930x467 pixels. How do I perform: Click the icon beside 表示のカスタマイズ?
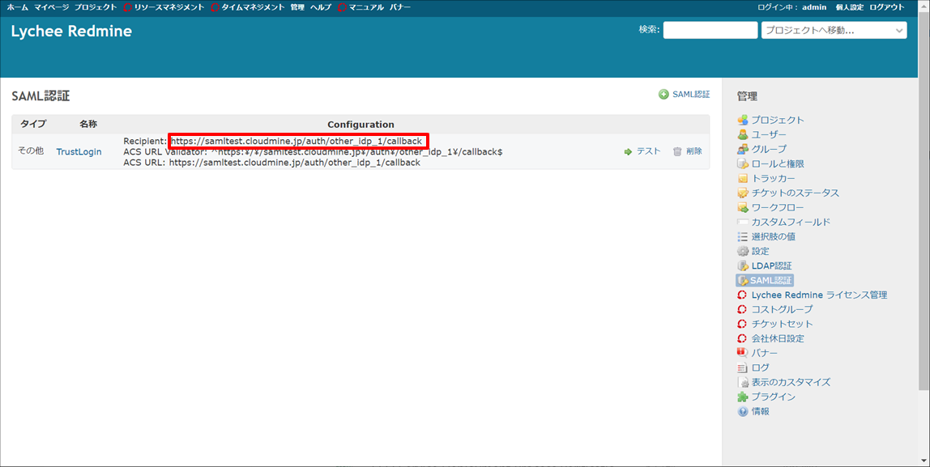coord(742,382)
